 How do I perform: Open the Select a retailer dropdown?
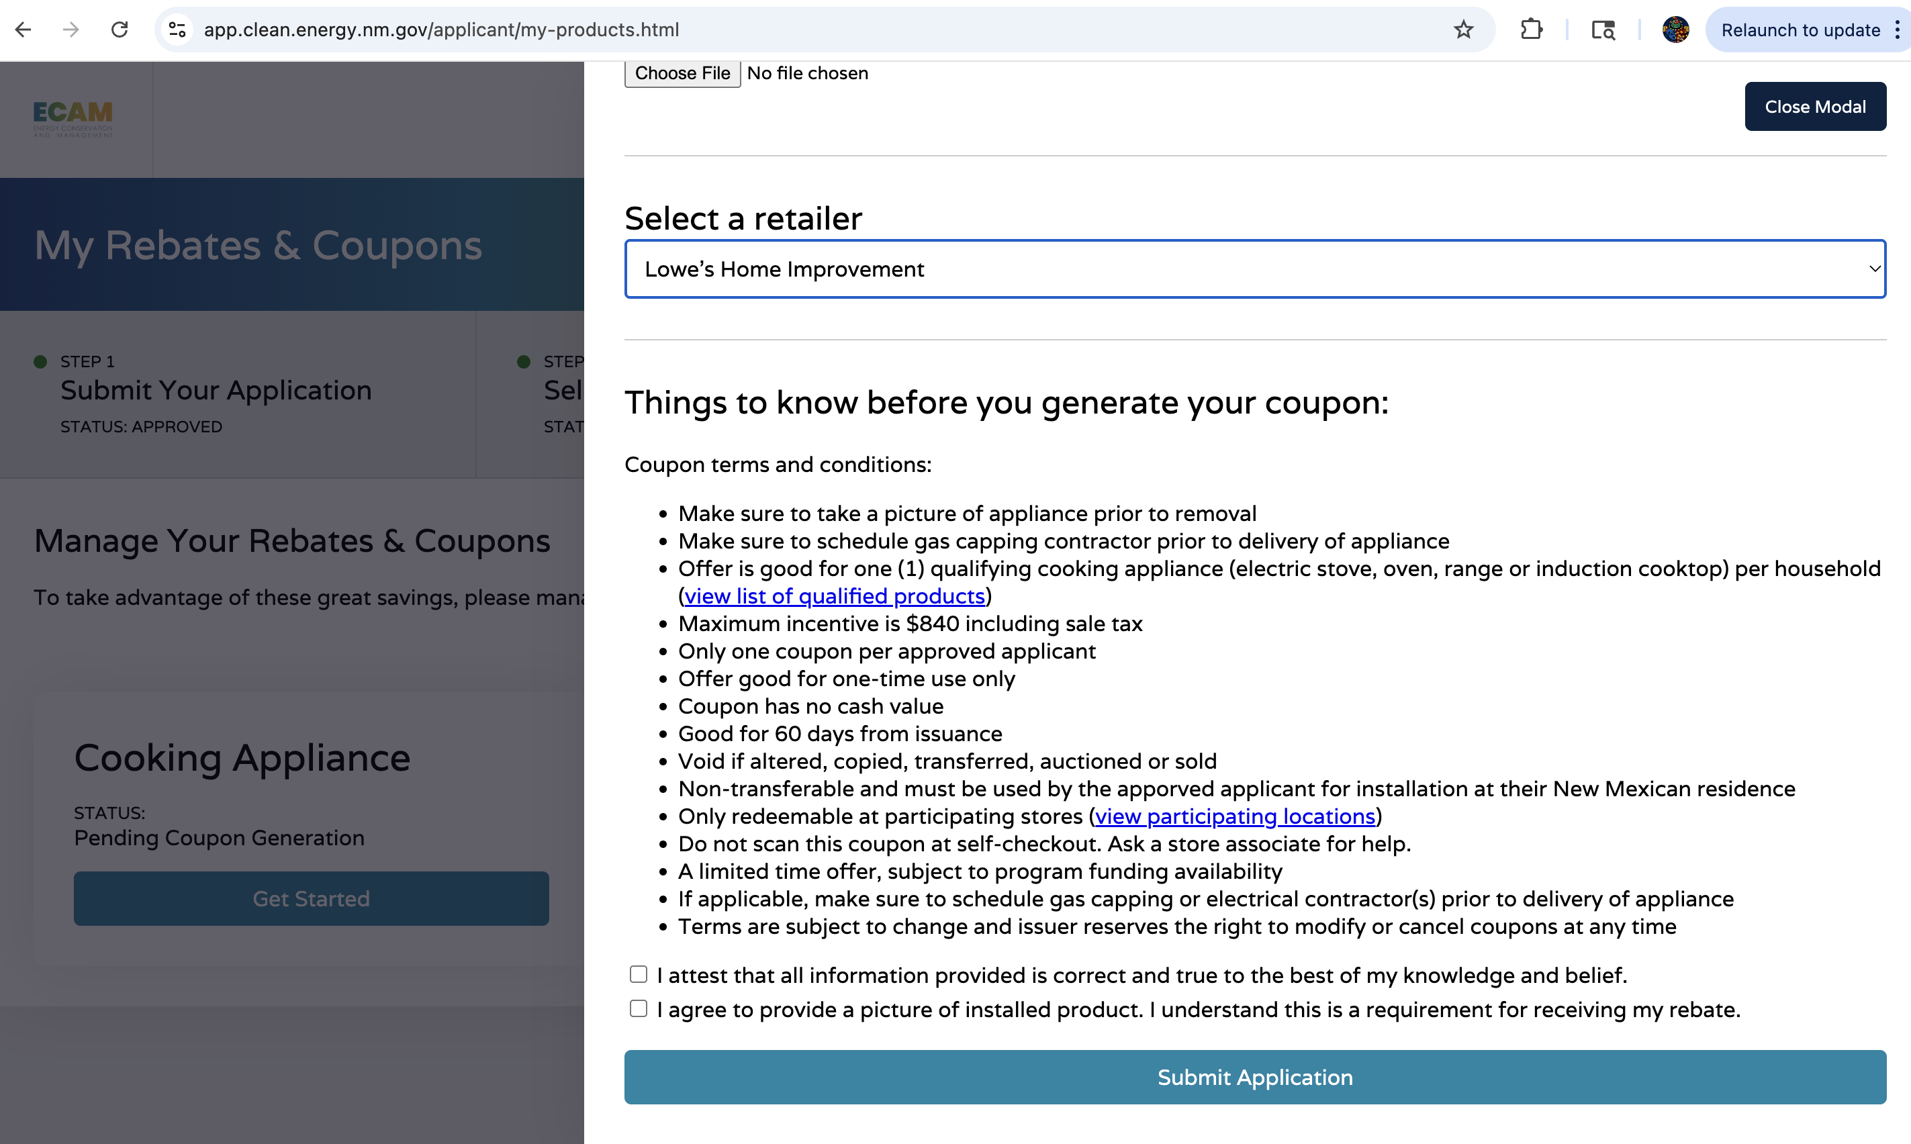pos(1254,269)
